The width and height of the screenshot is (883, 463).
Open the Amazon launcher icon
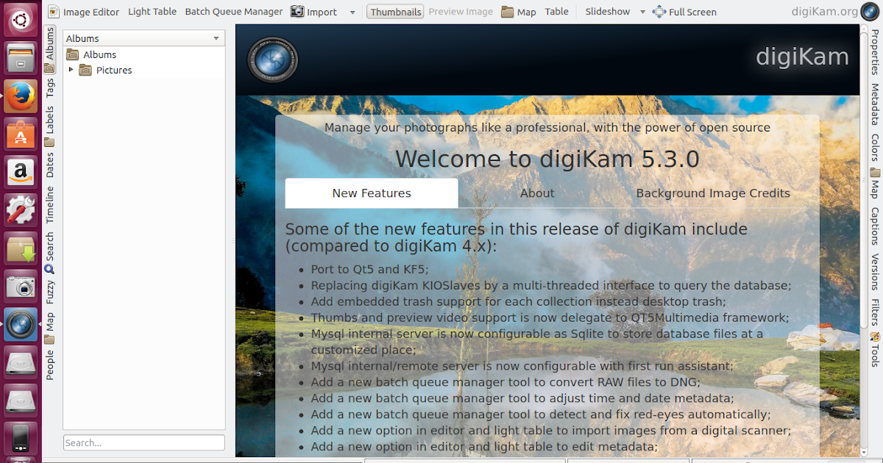(x=21, y=172)
